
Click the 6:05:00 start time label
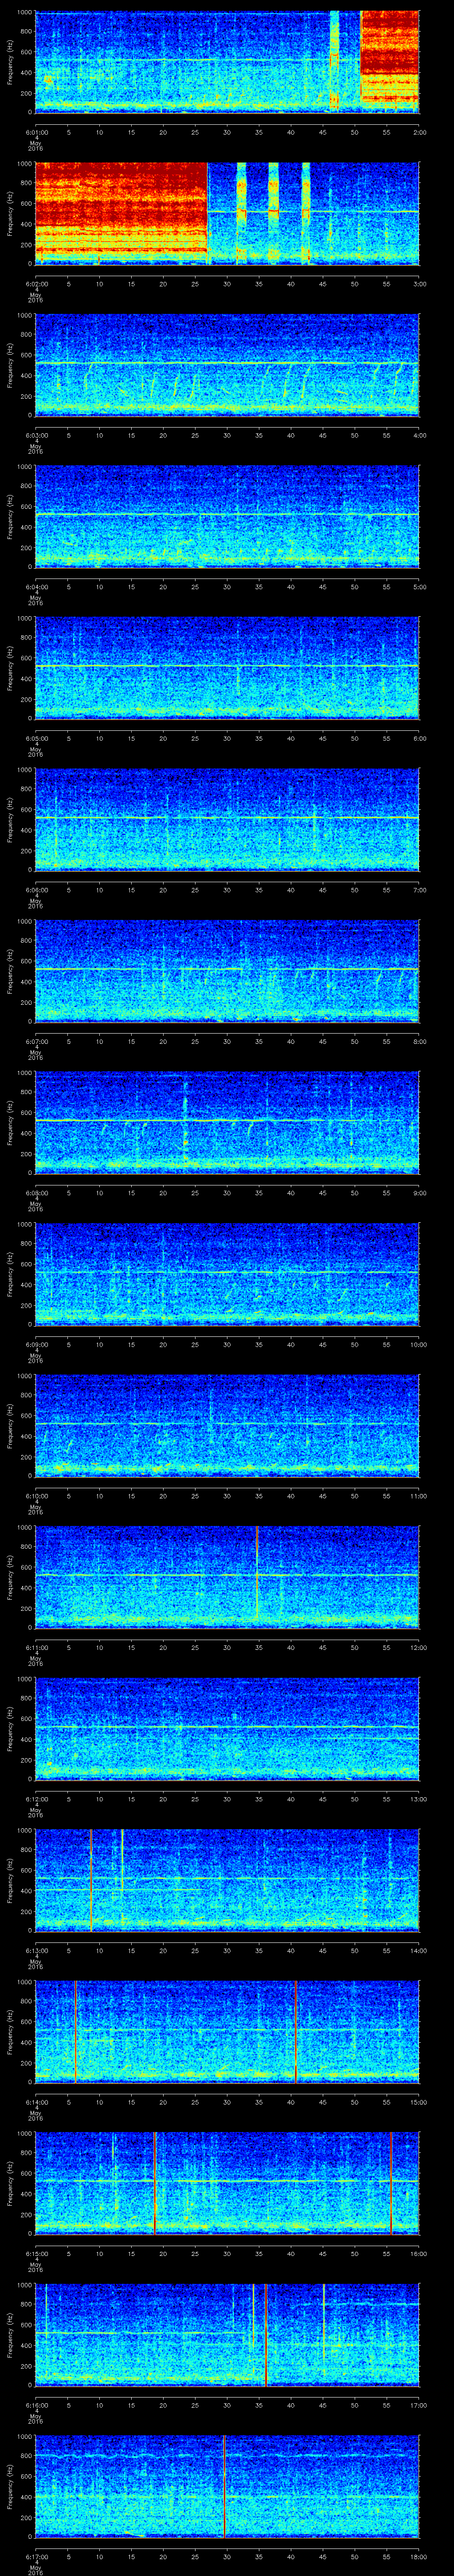tap(36, 738)
